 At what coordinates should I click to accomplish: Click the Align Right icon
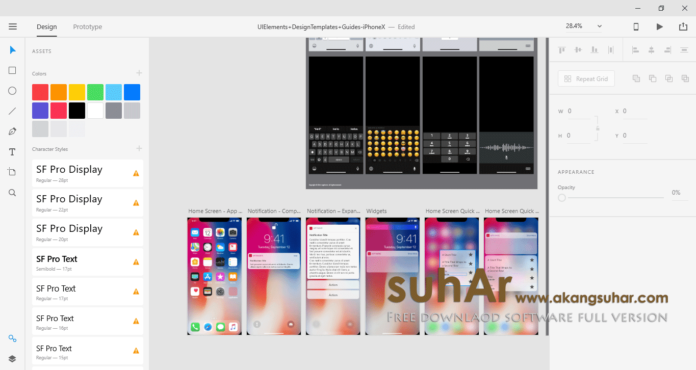pyautogui.click(x=667, y=50)
